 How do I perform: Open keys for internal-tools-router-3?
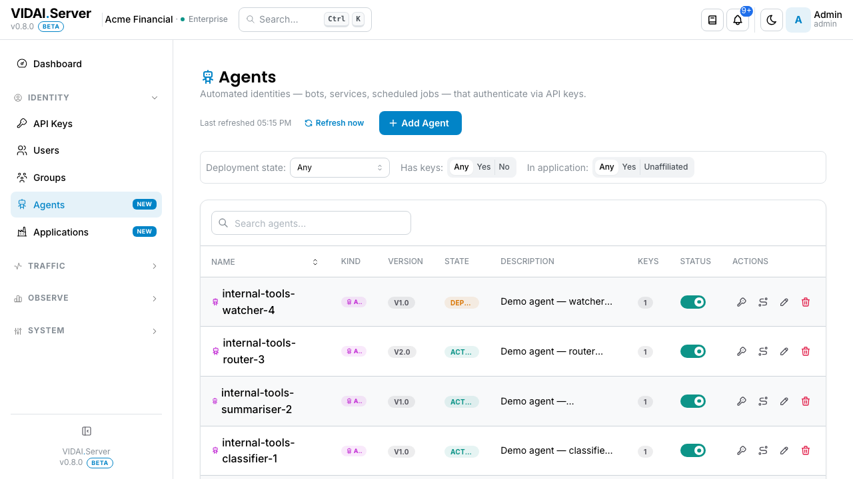pos(742,351)
